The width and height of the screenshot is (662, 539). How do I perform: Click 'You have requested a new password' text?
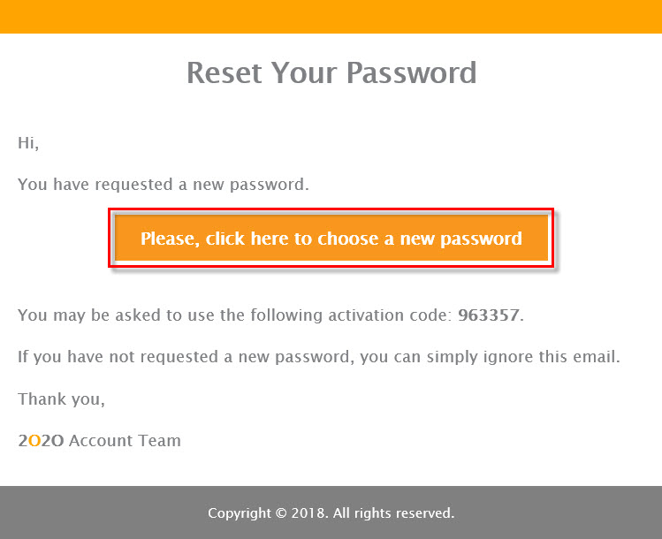click(164, 185)
